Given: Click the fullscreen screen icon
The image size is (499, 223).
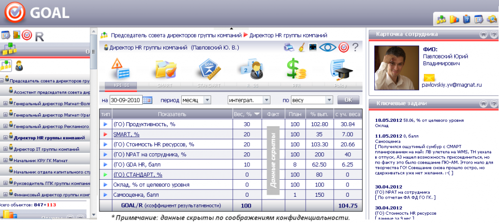Looking at the screenshot, I should point(313,47).
